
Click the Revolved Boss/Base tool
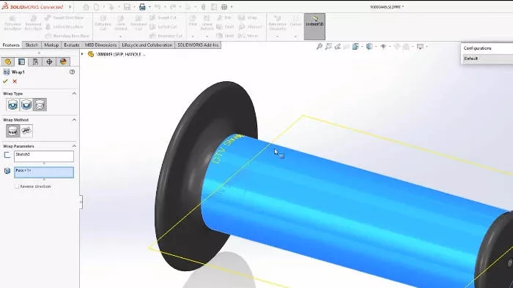pos(33,23)
